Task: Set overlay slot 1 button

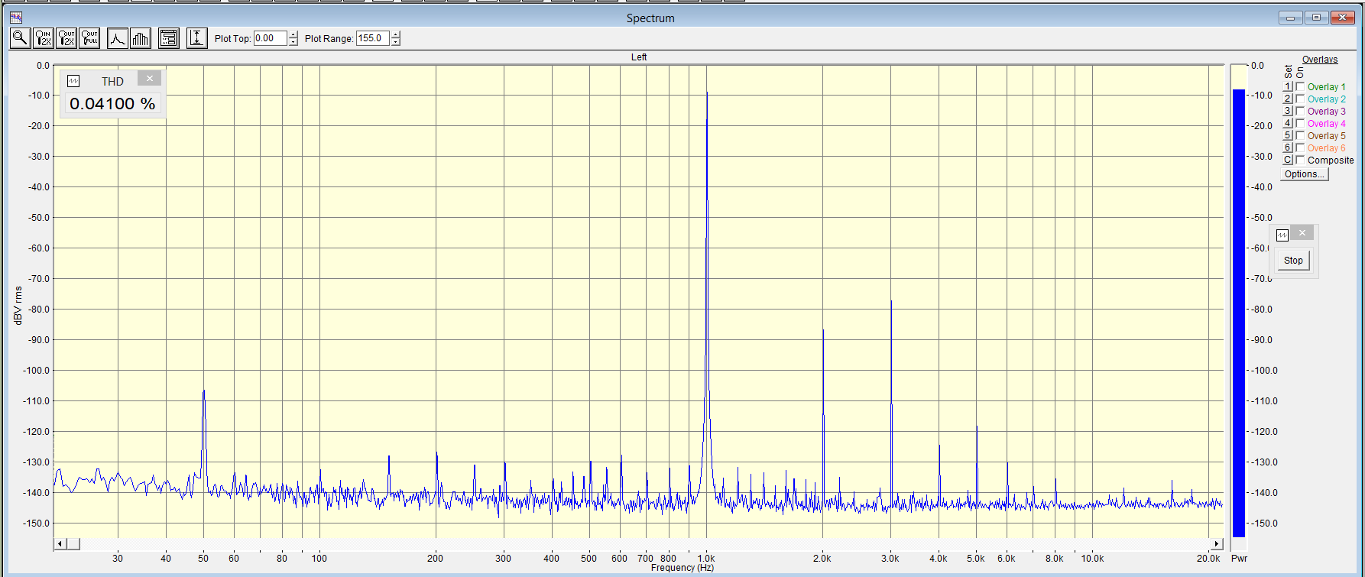Action: click(1288, 86)
